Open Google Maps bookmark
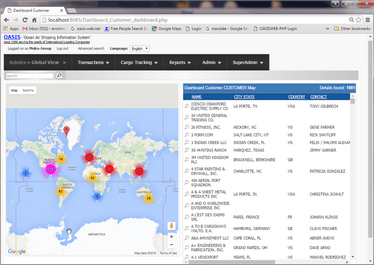This screenshot has height=265, width=374. pyautogui.click(x=167, y=29)
